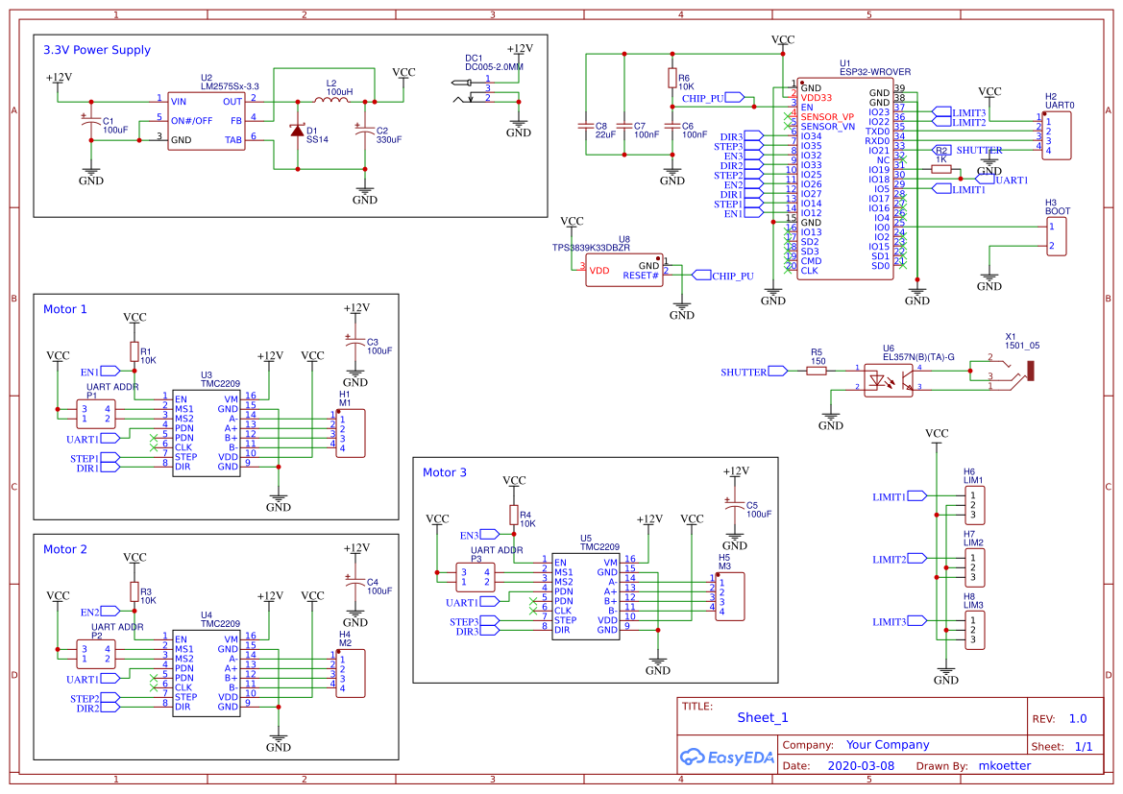Select the R4 10K resistor in Motor 3
Image resolution: width=1123 pixels, height=794 pixels.
coord(514,515)
